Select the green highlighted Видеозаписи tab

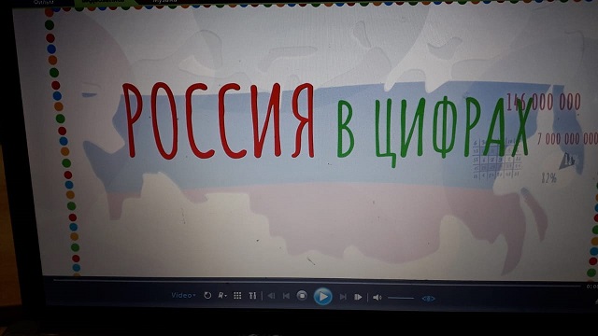pos(104,2)
